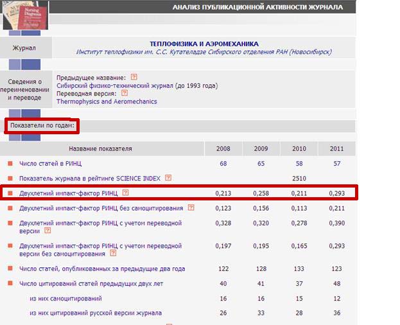400x325 pixels.
Task: Click the 2010 column header
Action: pos(299,148)
